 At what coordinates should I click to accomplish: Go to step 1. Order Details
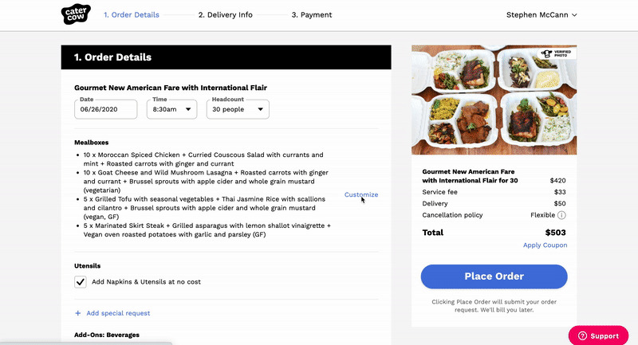tap(131, 14)
